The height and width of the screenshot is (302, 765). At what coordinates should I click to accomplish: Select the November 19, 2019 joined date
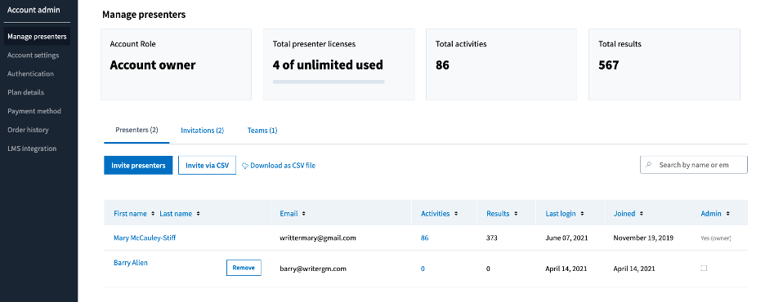[643, 238]
